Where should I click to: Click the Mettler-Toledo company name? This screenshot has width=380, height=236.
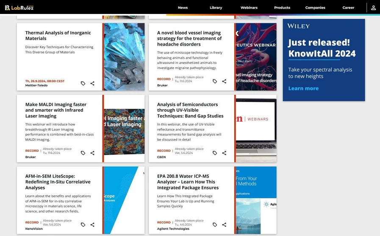coord(36,85)
